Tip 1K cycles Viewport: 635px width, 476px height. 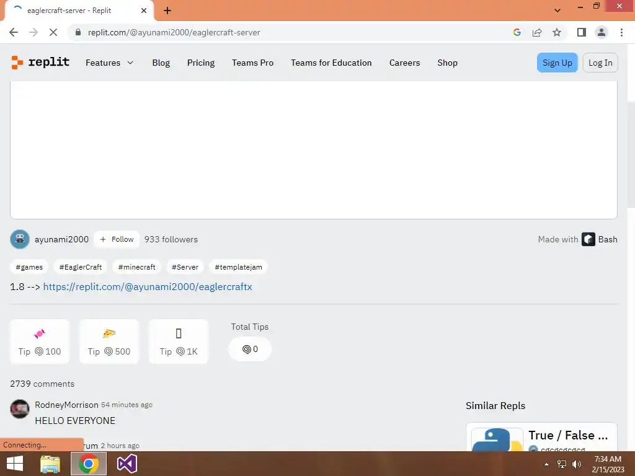179,342
